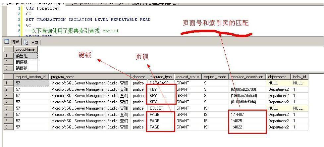Image resolution: width=324 pixels, height=147 pixels.
Task: Click the first 销售组 GroupName cell
Action: pos(25,56)
